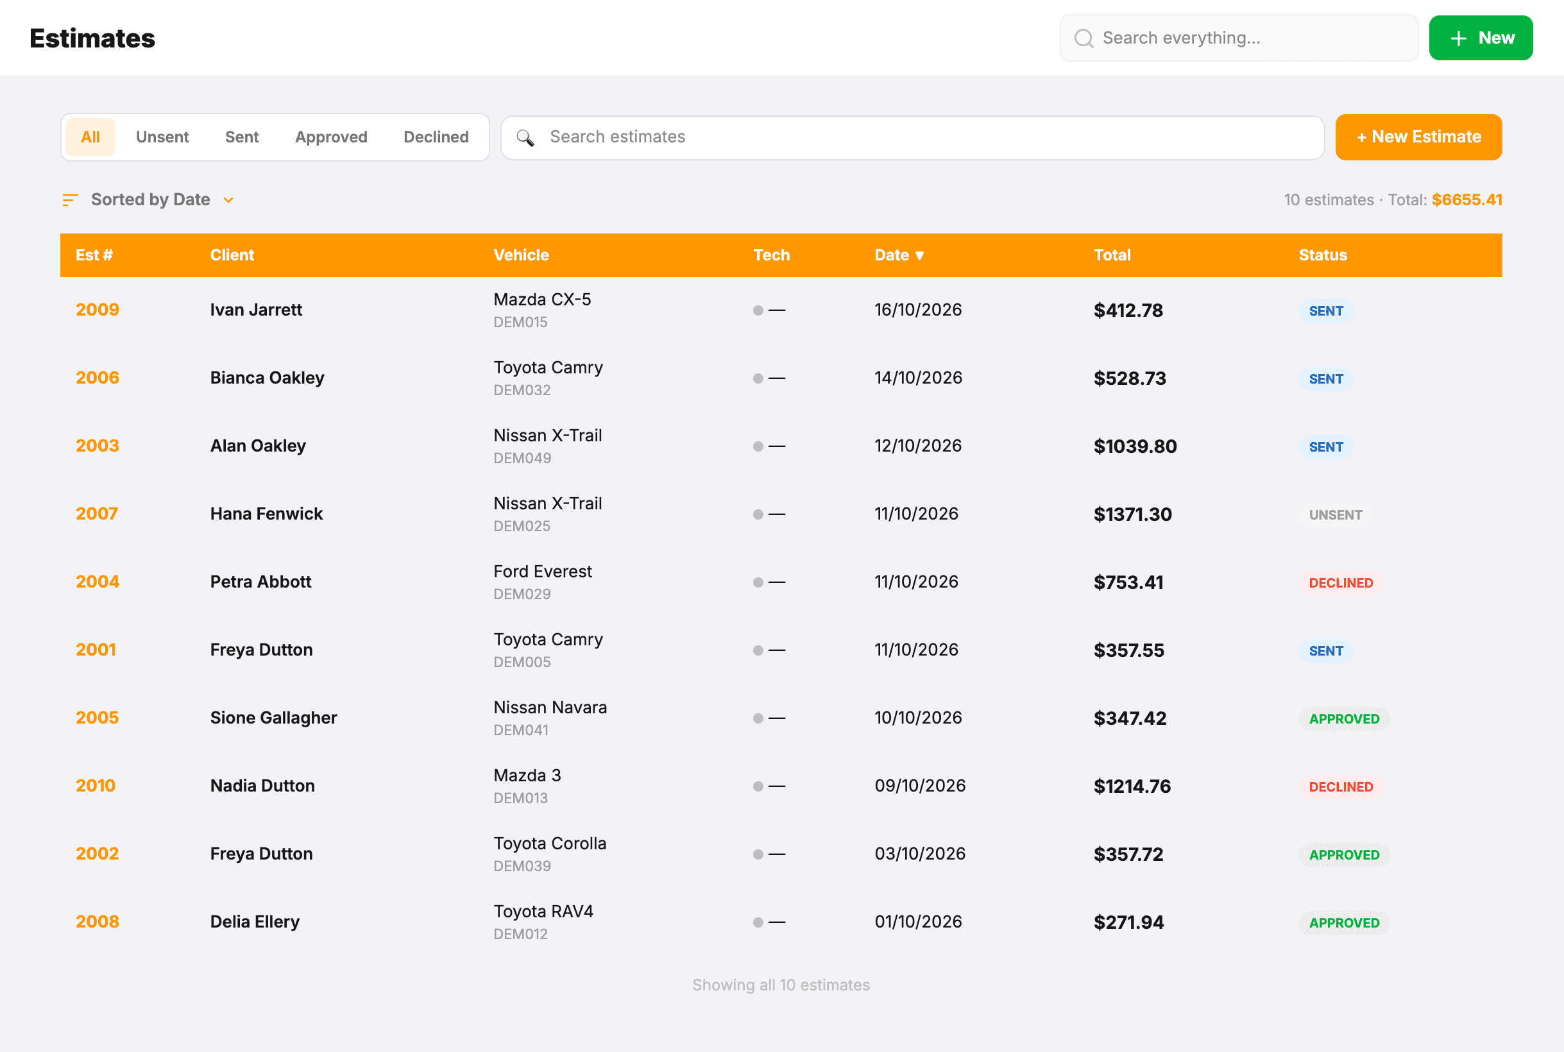The image size is (1564, 1052).
Task: Show the Approved estimates tab
Action: [332, 137]
